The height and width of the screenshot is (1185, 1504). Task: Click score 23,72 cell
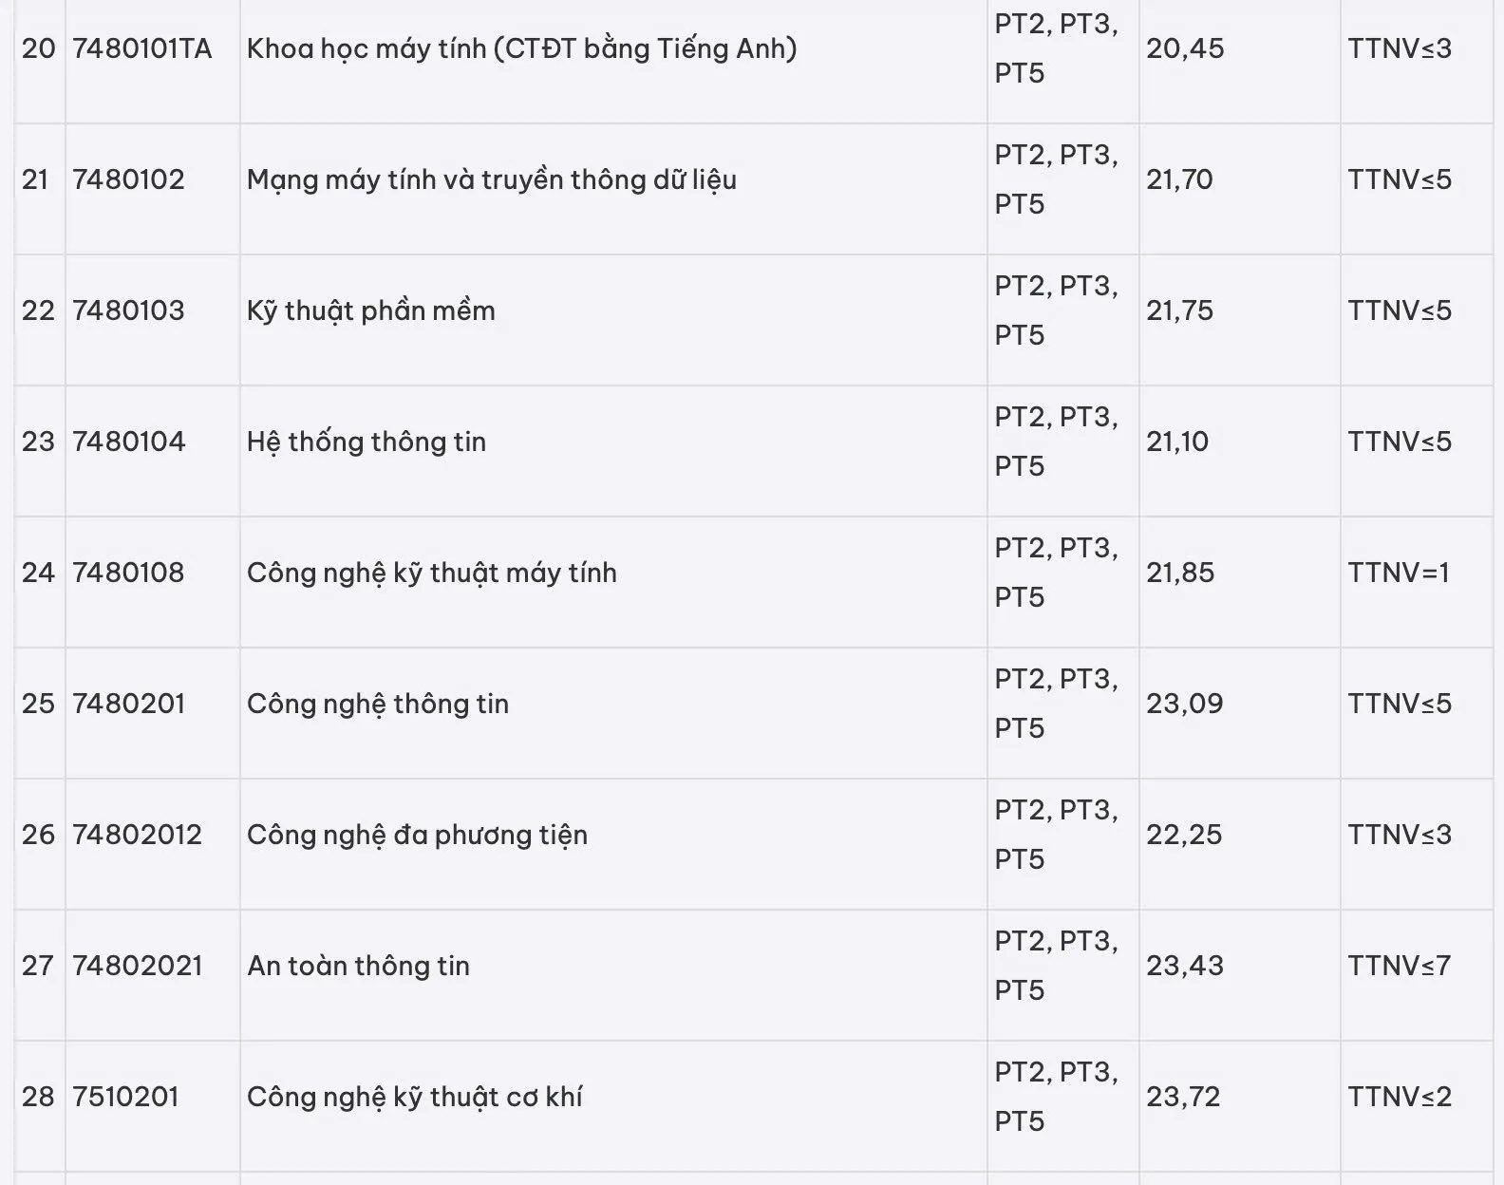1183,1097
